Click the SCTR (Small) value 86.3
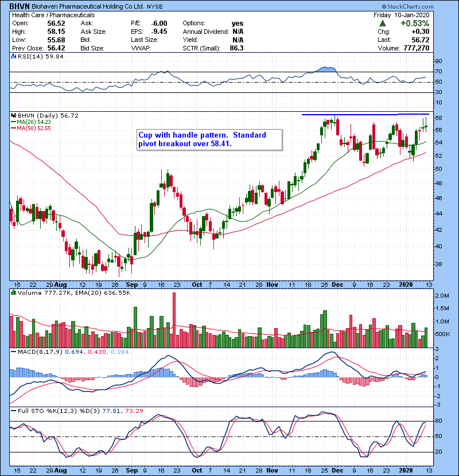 pos(236,48)
